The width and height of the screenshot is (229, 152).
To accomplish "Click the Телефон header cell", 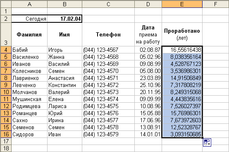I will [x=108, y=34].
